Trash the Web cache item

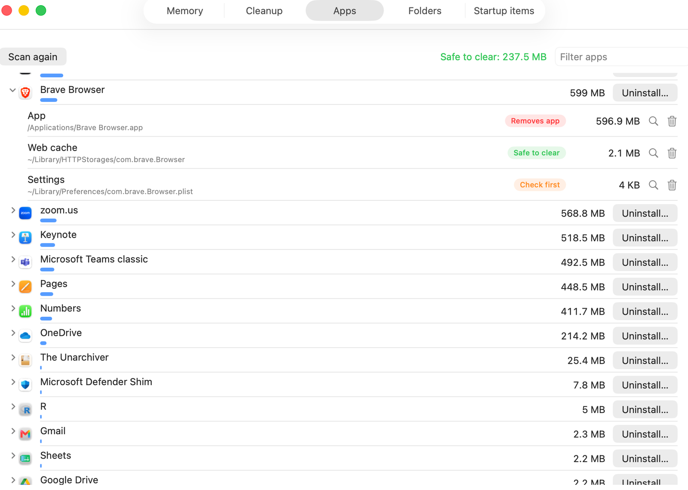[672, 153]
